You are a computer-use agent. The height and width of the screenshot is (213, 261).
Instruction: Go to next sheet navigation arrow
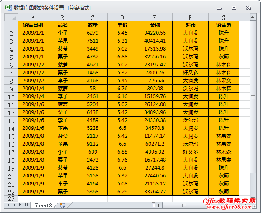20,205
